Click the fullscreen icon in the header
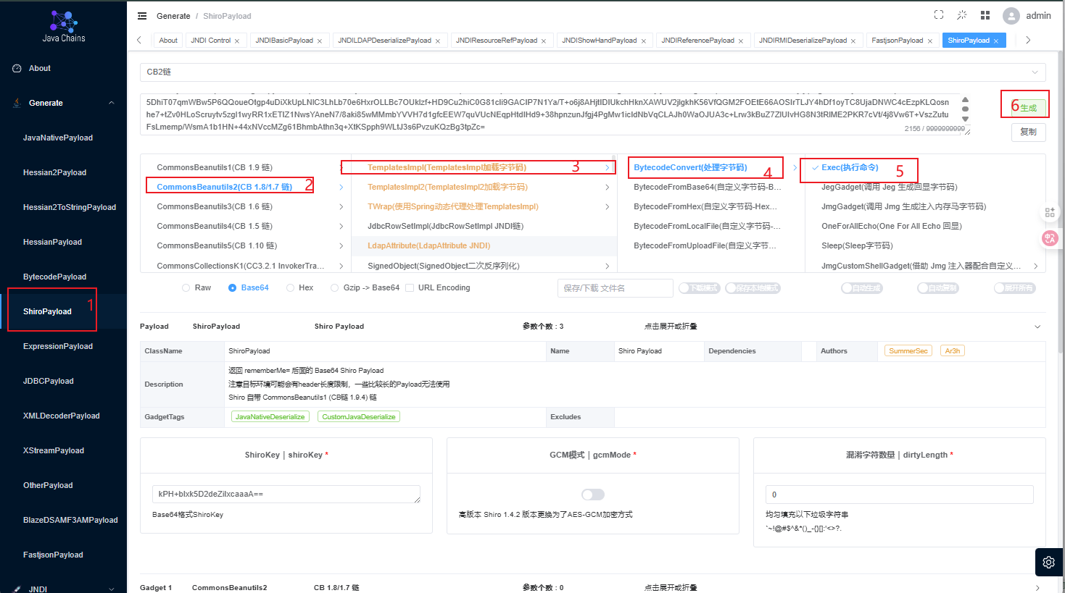Screen dimensions: 1065x593 click(939, 15)
